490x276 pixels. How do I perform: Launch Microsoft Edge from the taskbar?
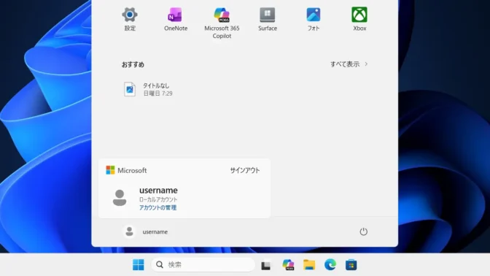pyautogui.click(x=330, y=265)
